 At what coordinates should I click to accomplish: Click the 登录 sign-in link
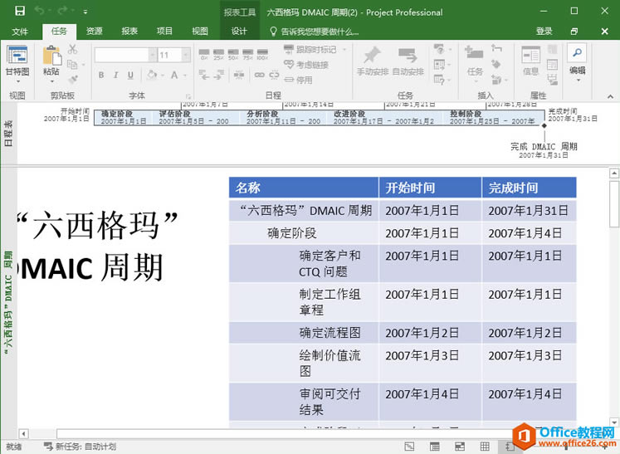[x=544, y=31]
